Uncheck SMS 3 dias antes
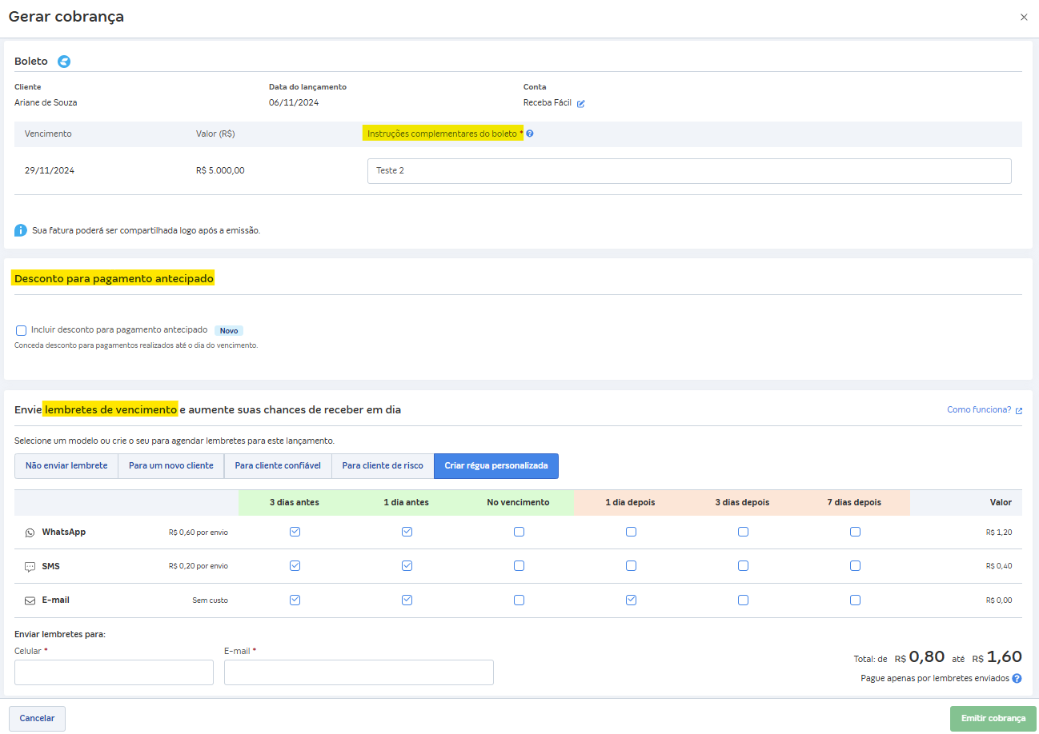This screenshot has width=1039, height=734. 295,565
